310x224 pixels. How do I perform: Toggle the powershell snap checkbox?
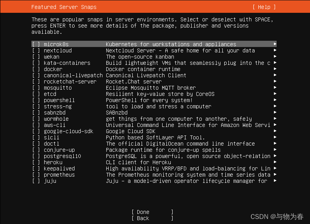pos(36,100)
